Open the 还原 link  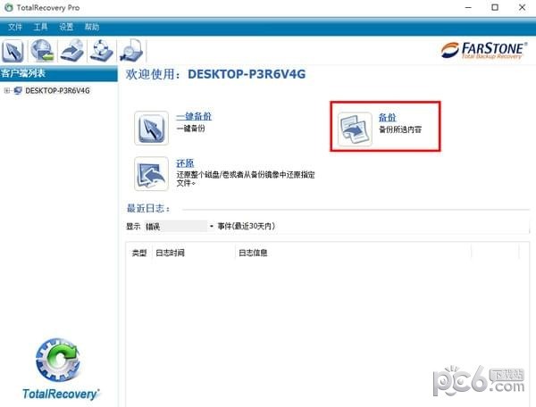coord(185,163)
